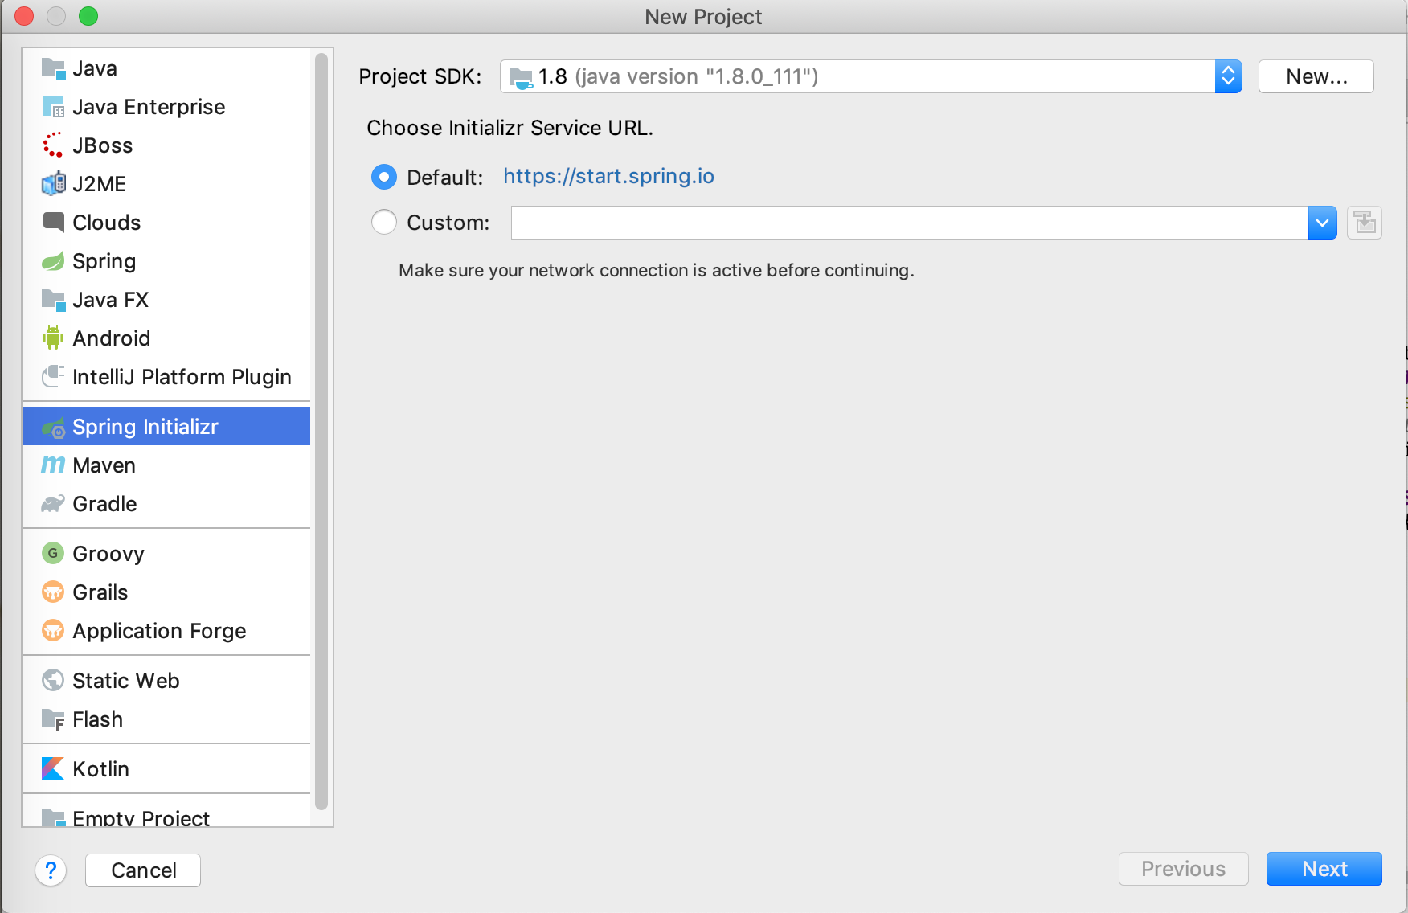Click the custom URL history icon button

tap(1365, 223)
